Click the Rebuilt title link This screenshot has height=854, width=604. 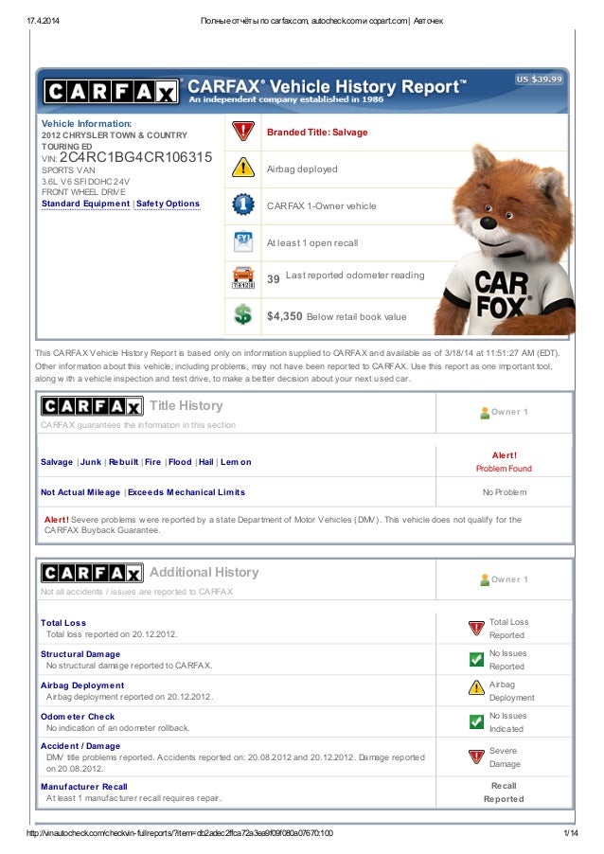coord(124,462)
